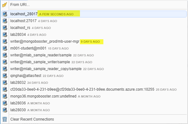Click database icon beside localhost_28017
Viewport: 188px width, 124px height.
click(x=5, y=14)
